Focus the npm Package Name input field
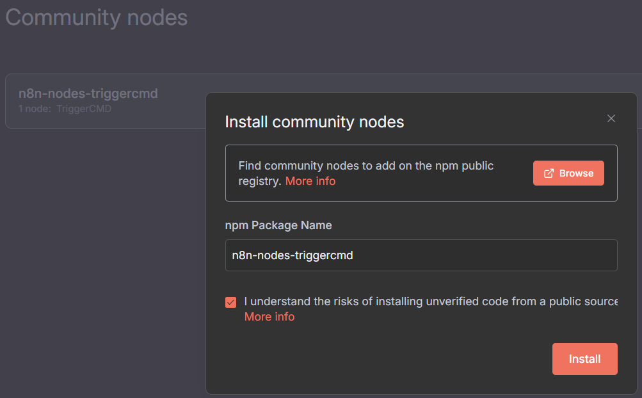The width and height of the screenshot is (642, 398). [x=421, y=255]
